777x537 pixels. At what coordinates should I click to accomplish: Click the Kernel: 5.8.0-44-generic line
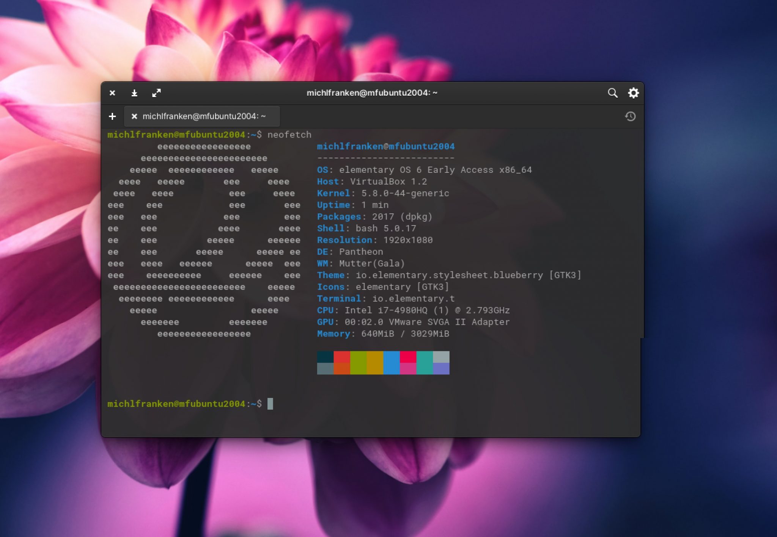click(383, 193)
